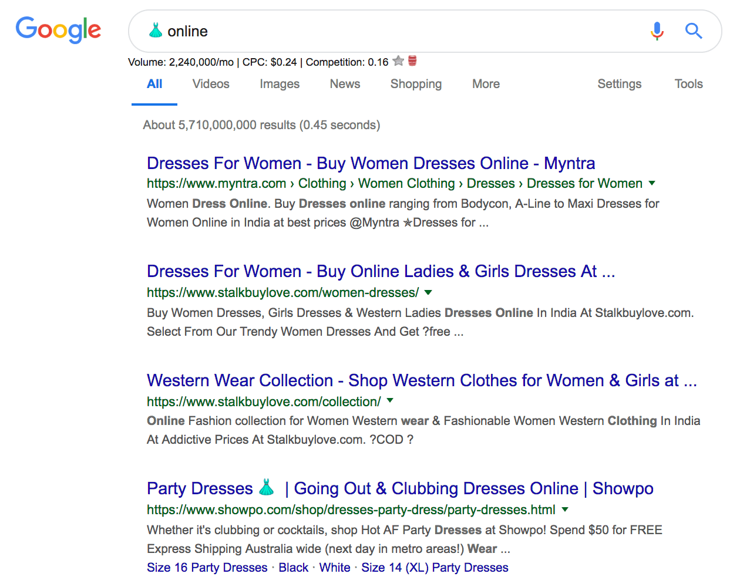Screen dimensions: 740x587
Task: Click the star icon beside Competition score
Action: pyautogui.click(x=398, y=61)
